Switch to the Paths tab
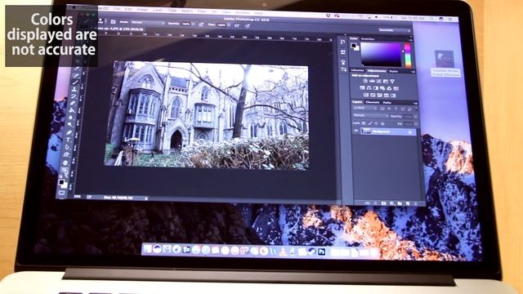 (387, 102)
